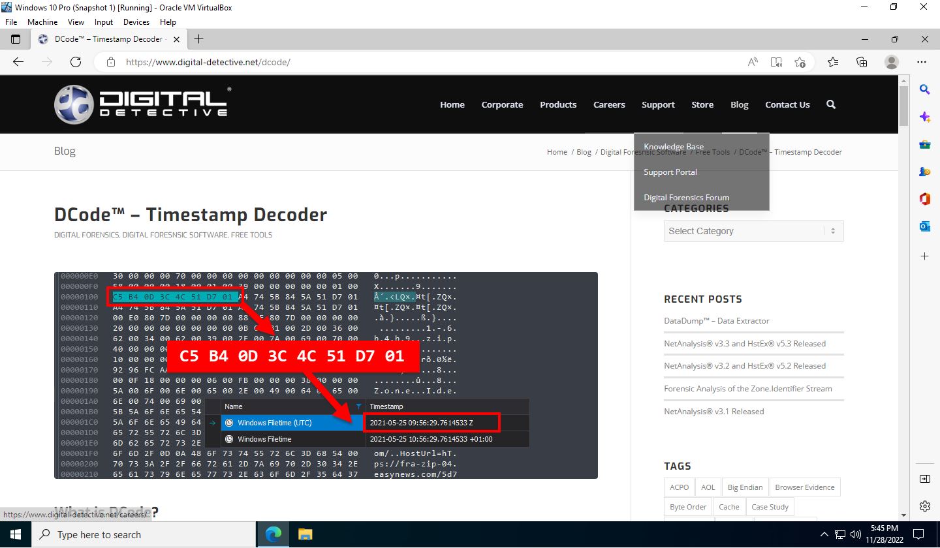Open the Outlook icon in sidebar

tap(924, 226)
